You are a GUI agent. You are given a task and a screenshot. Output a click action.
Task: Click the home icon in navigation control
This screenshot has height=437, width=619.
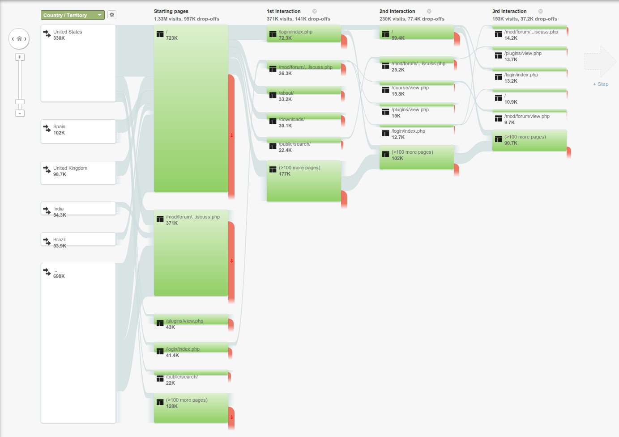point(19,39)
